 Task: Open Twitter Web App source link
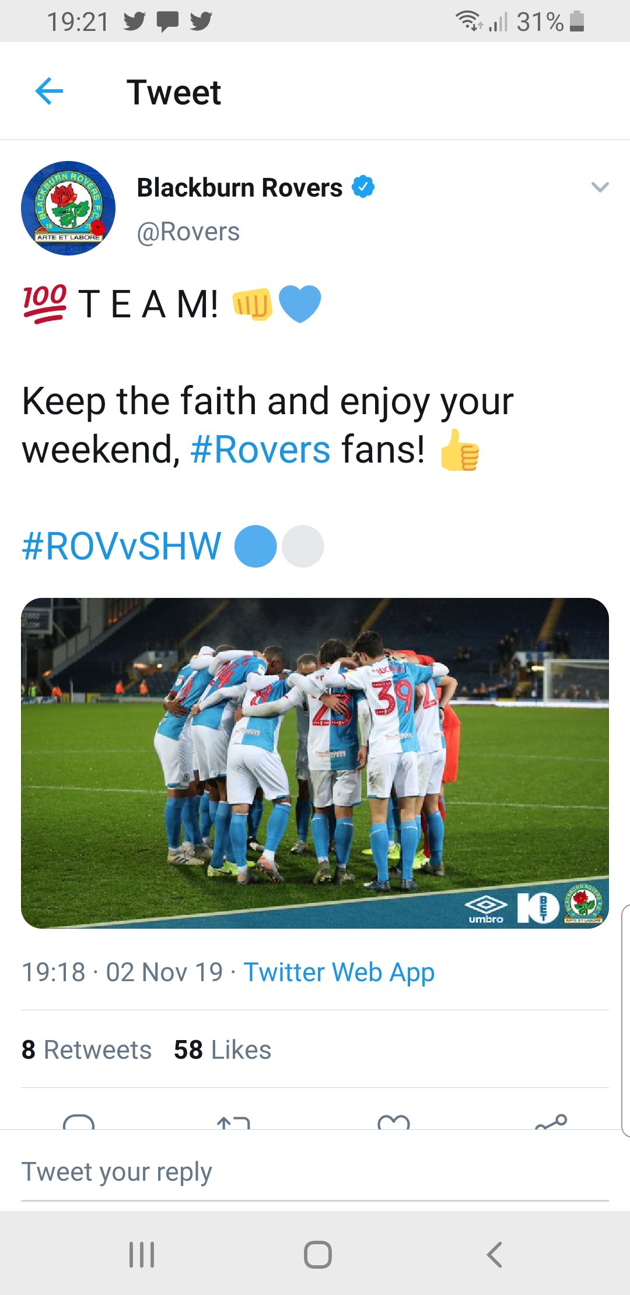pos(339,972)
